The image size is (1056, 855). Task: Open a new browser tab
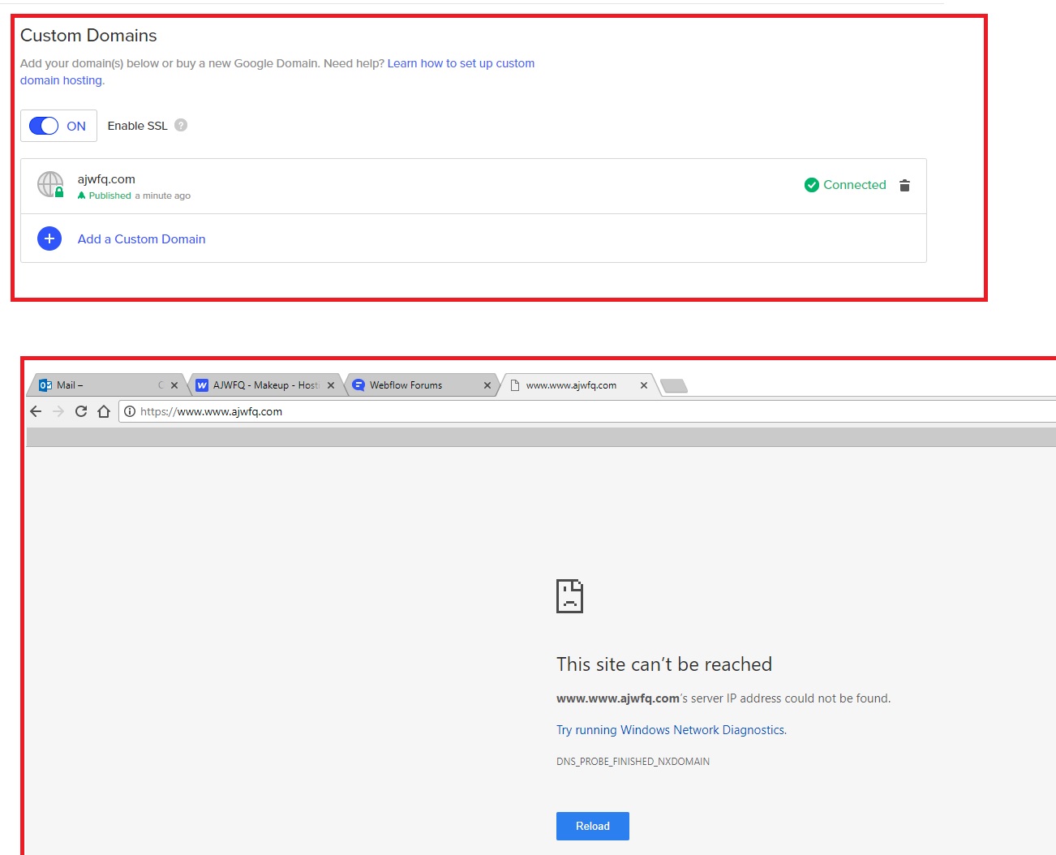pyautogui.click(x=674, y=386)
